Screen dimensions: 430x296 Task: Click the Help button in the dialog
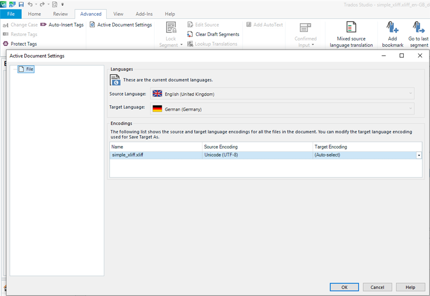click(411, 287)
